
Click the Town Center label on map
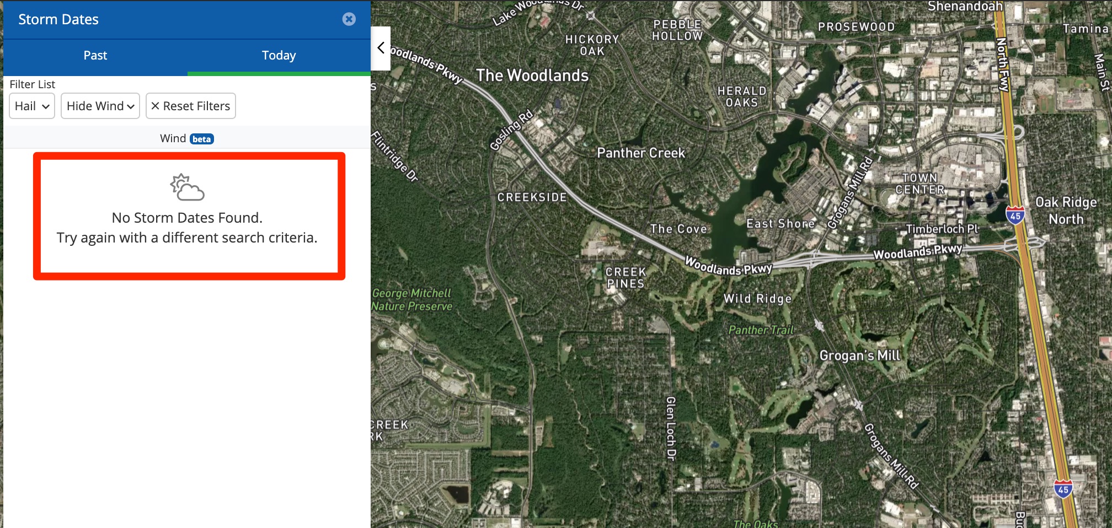pos(919,184)
